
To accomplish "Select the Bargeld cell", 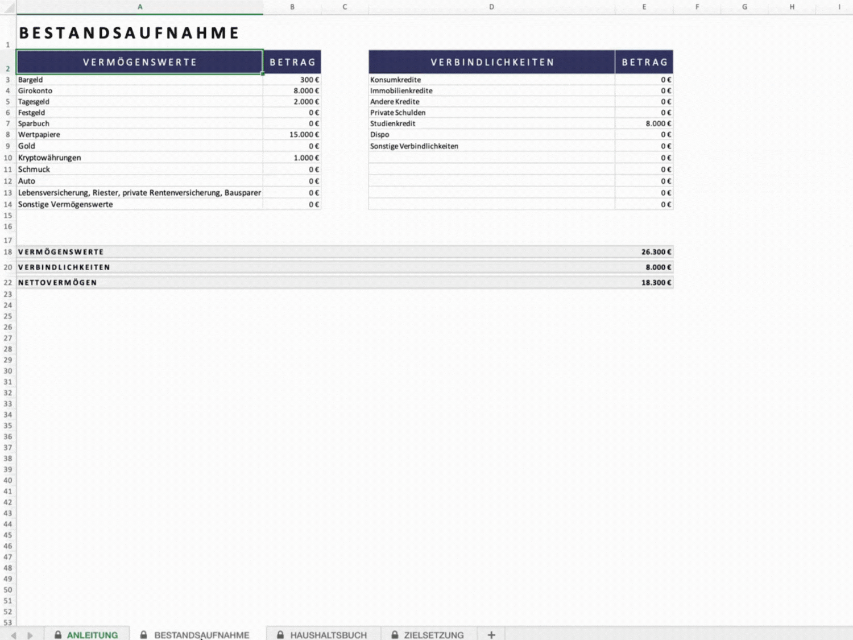I will click(x=140, y=80).
